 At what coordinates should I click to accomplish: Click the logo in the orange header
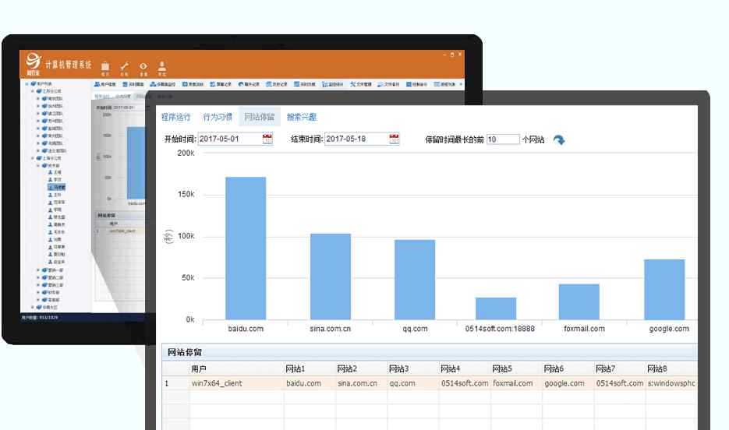click(34, 63)
